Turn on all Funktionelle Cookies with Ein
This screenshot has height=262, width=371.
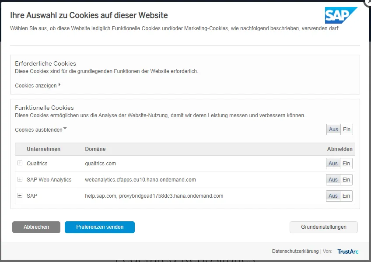(x=346, y=129)
